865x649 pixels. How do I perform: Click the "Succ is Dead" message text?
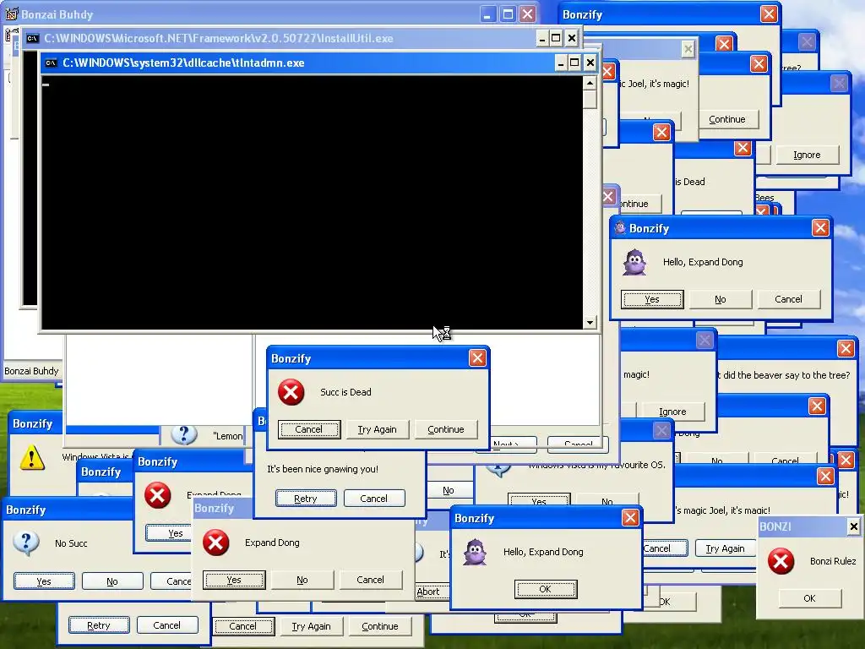345,392
